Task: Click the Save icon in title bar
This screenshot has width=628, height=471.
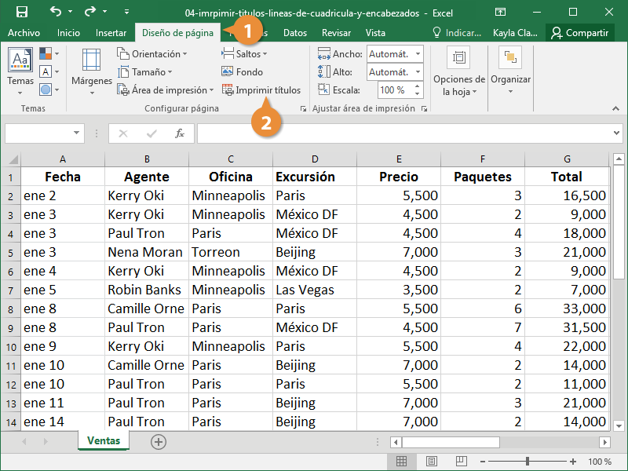Action: (x=21, y=13)
